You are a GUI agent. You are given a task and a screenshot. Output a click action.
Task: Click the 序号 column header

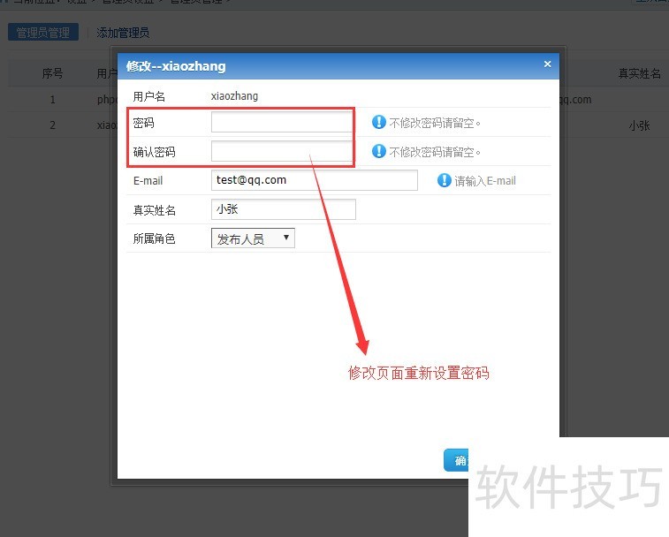click(x=53, y=73)
